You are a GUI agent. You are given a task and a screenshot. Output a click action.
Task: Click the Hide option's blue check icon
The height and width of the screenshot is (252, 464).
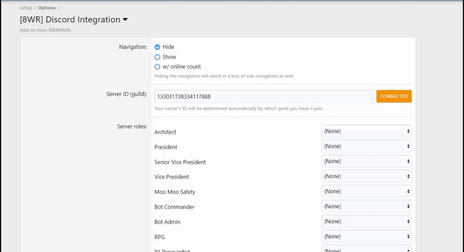point(157,47)
